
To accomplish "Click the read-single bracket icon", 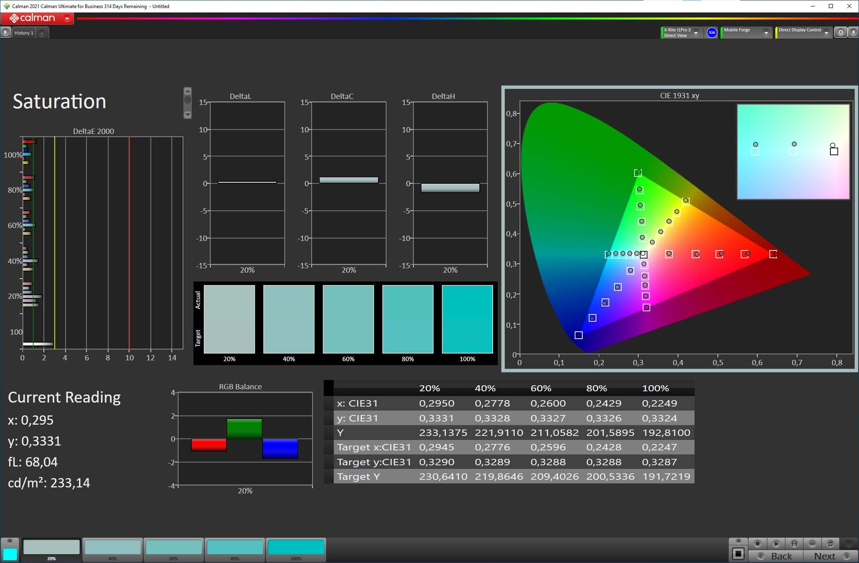I will pyautogui.click(x=794, y=543).
